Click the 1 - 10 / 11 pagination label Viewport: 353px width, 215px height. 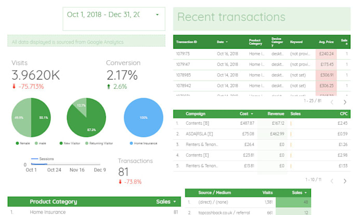click(x=313, y=180)
